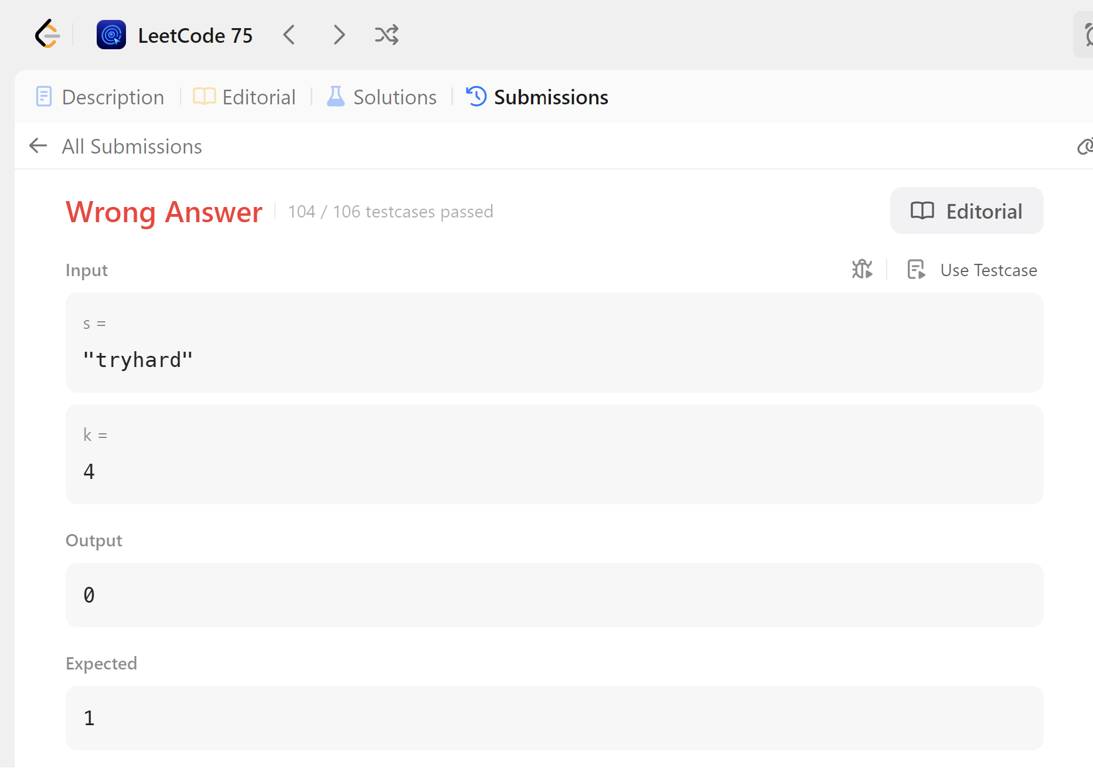This screenshot has width=1093, height=768.
Task: Go to the previous problem arrow
Action: point(289,35)
